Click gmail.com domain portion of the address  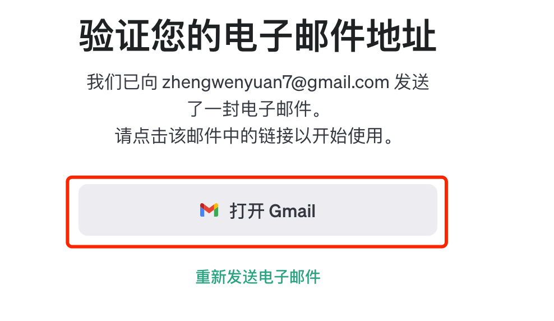click(348, 83)
